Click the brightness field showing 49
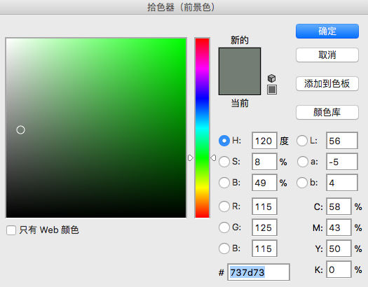Image resolution: width=368 pixels, height=287 pixels. point(264,183)
